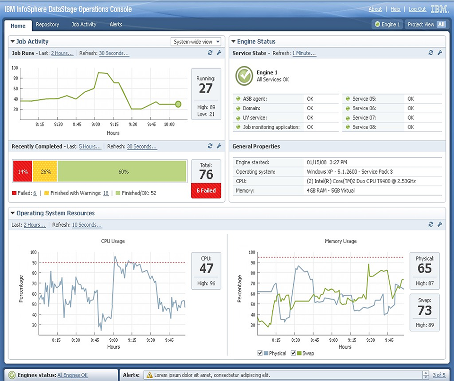Click the Engines status checkmark icon
This screenshot has height=381, width=454.
[x=12, y=375]
